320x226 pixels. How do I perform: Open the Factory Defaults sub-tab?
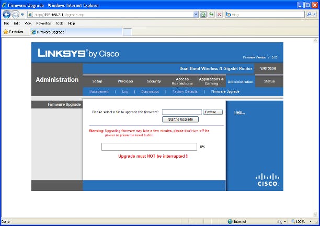(185, 92)
